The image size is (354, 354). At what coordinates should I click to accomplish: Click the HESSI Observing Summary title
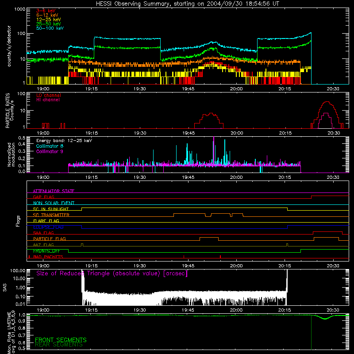coord(187,4)
